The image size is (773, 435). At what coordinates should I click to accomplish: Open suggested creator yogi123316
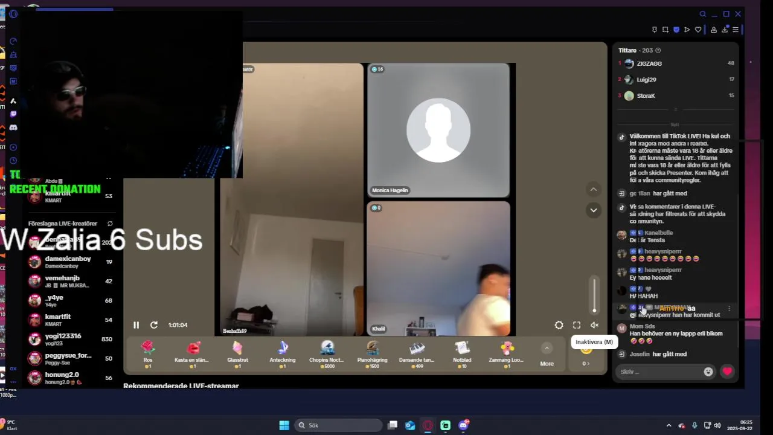tap(70, 339)
